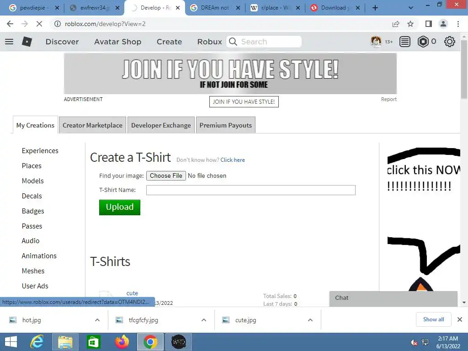
Task: Show all downloads
Action: (433, 319)
